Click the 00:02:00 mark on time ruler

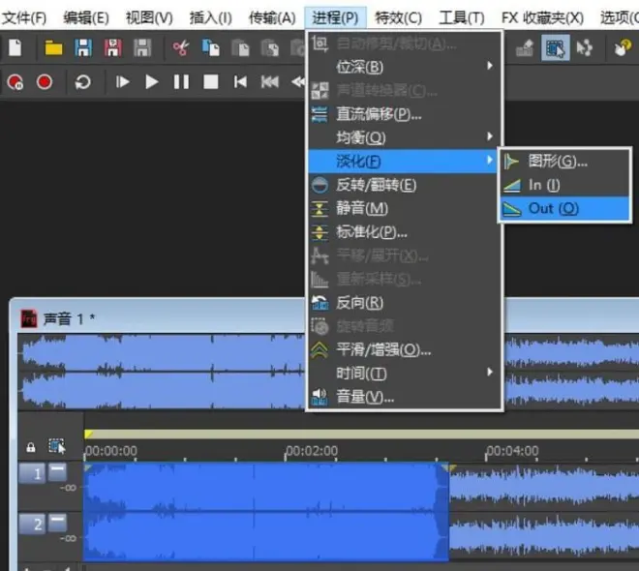point(312,451)
